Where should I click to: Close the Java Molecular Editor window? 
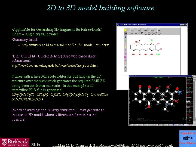(x=186, y=24)
